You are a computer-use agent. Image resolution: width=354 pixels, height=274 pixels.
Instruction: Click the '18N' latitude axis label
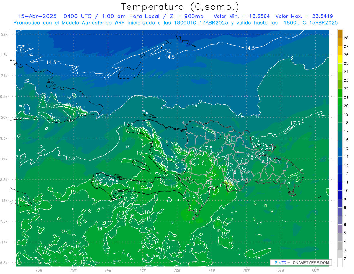coord(5,201)
